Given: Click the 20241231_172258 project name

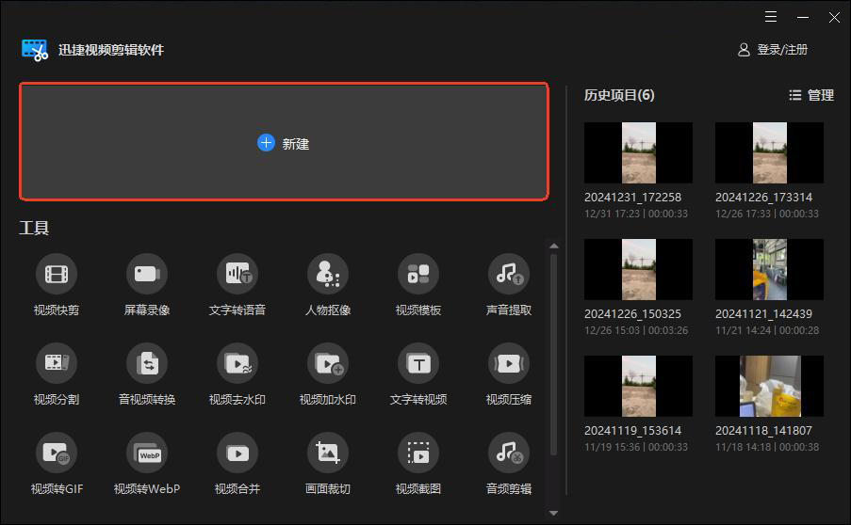Looking at the screenshot, I should click(632, 198).
